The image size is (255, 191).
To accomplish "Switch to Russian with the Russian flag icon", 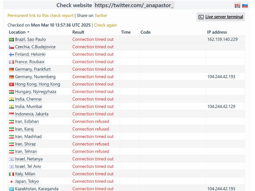I will (245, 5).
